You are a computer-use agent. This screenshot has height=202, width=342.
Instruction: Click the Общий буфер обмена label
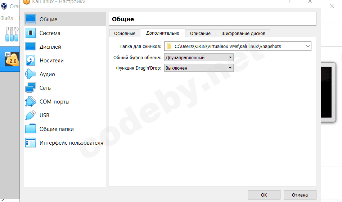[138, 57]
